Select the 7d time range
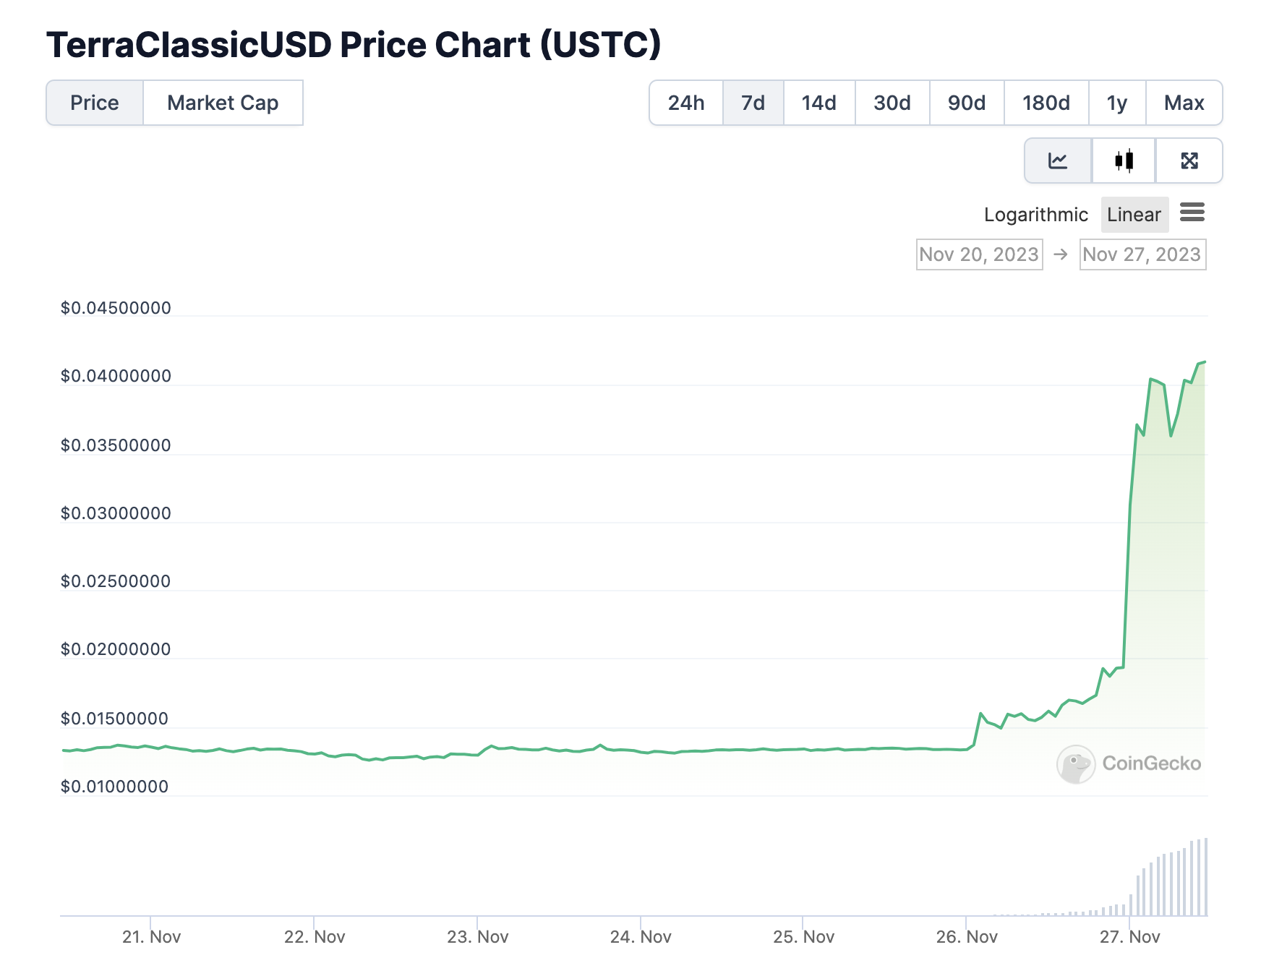 pyautogui.click(x=752, y=103)
